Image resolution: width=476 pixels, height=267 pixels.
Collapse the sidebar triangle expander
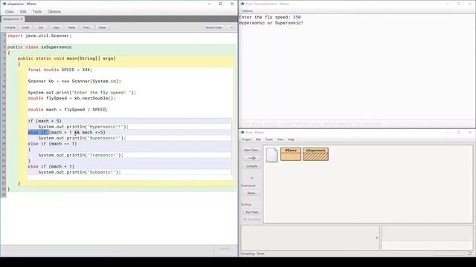[x=251, y=178]
